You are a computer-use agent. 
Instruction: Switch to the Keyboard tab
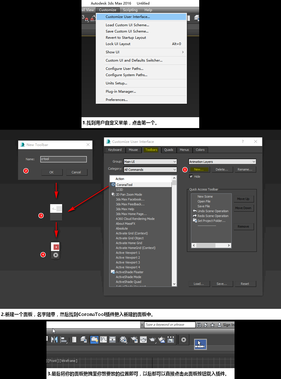pyautogui.click(x=115, y=150)
